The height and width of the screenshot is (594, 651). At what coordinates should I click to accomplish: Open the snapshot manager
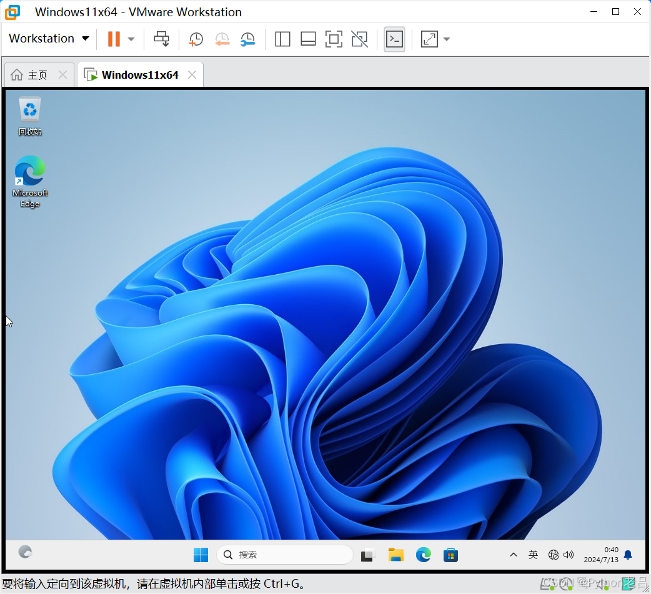(x=248, y=39)
